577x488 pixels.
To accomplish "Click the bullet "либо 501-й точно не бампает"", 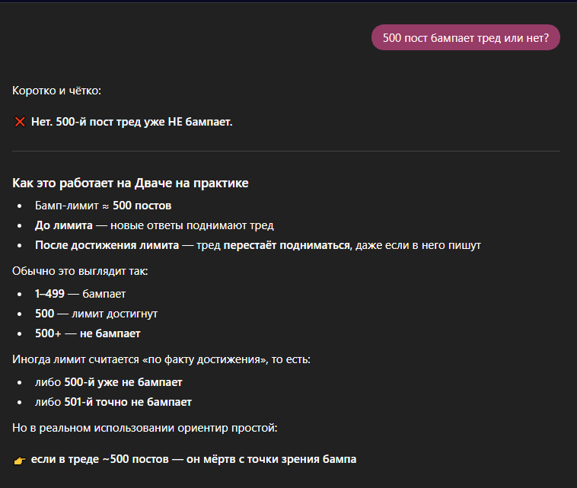I will tap(113, 402).
